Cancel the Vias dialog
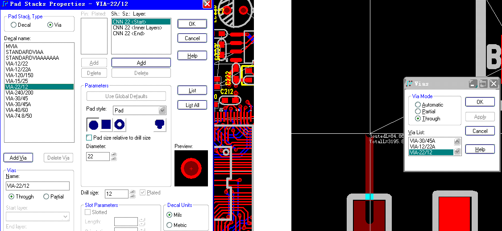Image resolution: width=502 pixels, height=231 pixels. coord(480,131)
